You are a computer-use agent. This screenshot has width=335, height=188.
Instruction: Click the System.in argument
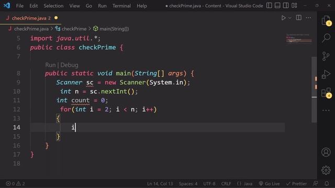tap(166, 83)
